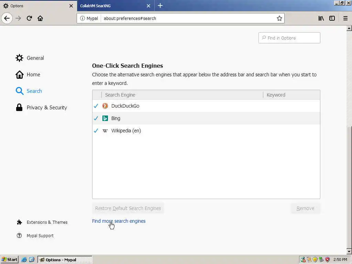Select the Bing row name

(x=115, y=118)
